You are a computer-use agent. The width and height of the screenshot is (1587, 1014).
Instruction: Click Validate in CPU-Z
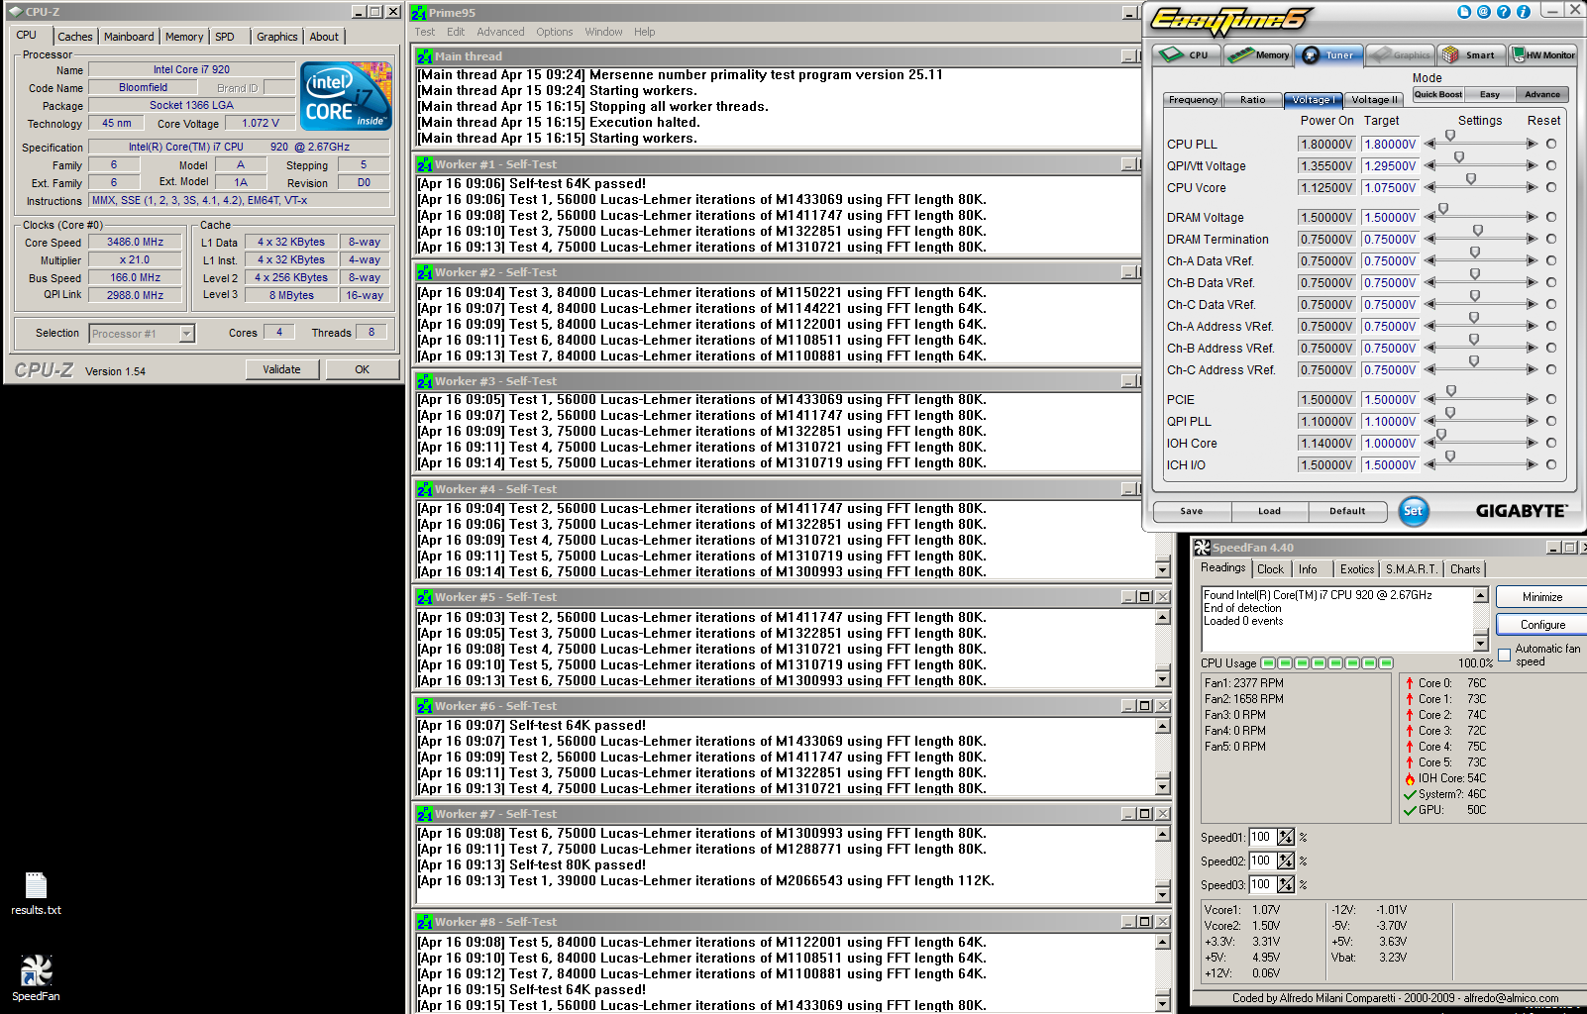pyautogui.click(x=281, y=369)
